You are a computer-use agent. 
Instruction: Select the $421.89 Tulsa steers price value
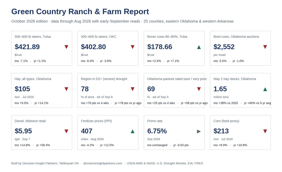[27, 47]
